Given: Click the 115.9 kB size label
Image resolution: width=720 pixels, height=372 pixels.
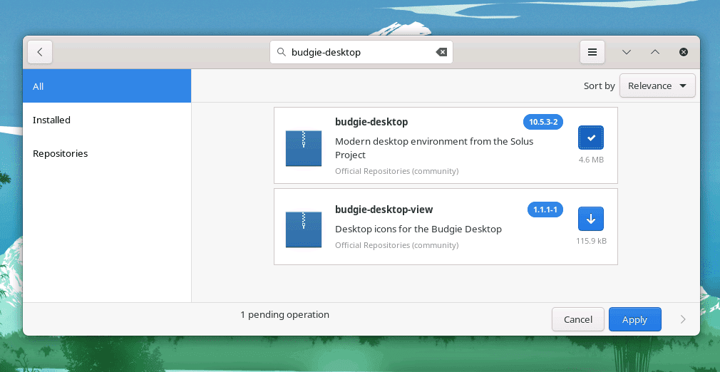Looking at the screenshot, I should 592,241.
